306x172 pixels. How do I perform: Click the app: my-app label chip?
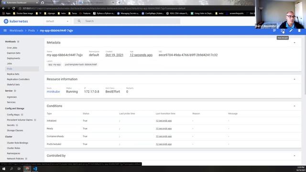click(x=55, y=64)
